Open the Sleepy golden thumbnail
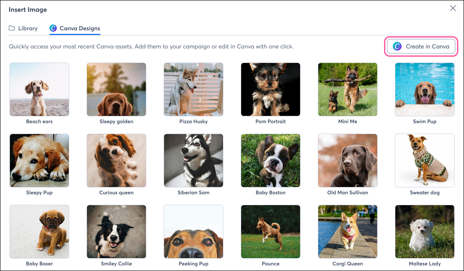This screenshot has height=271, width=464. (x=116, y=89)
